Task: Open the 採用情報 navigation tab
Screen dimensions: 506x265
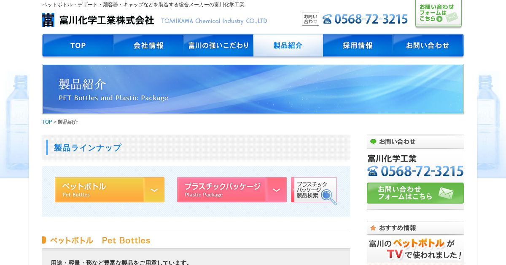Action: 358,45
